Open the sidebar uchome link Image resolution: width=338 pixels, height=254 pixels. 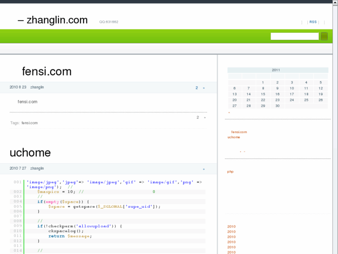tap(234, 137)
